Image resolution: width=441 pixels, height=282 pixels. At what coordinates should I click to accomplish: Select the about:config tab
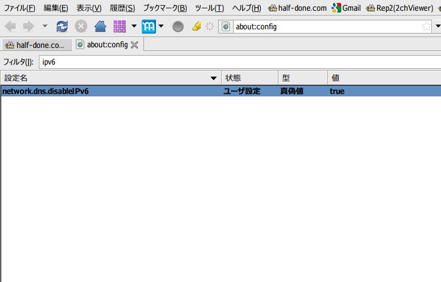tap(108, 44)
